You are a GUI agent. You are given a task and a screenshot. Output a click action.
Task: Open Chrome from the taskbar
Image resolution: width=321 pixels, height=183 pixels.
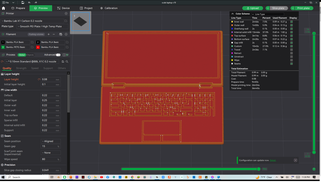132,177
